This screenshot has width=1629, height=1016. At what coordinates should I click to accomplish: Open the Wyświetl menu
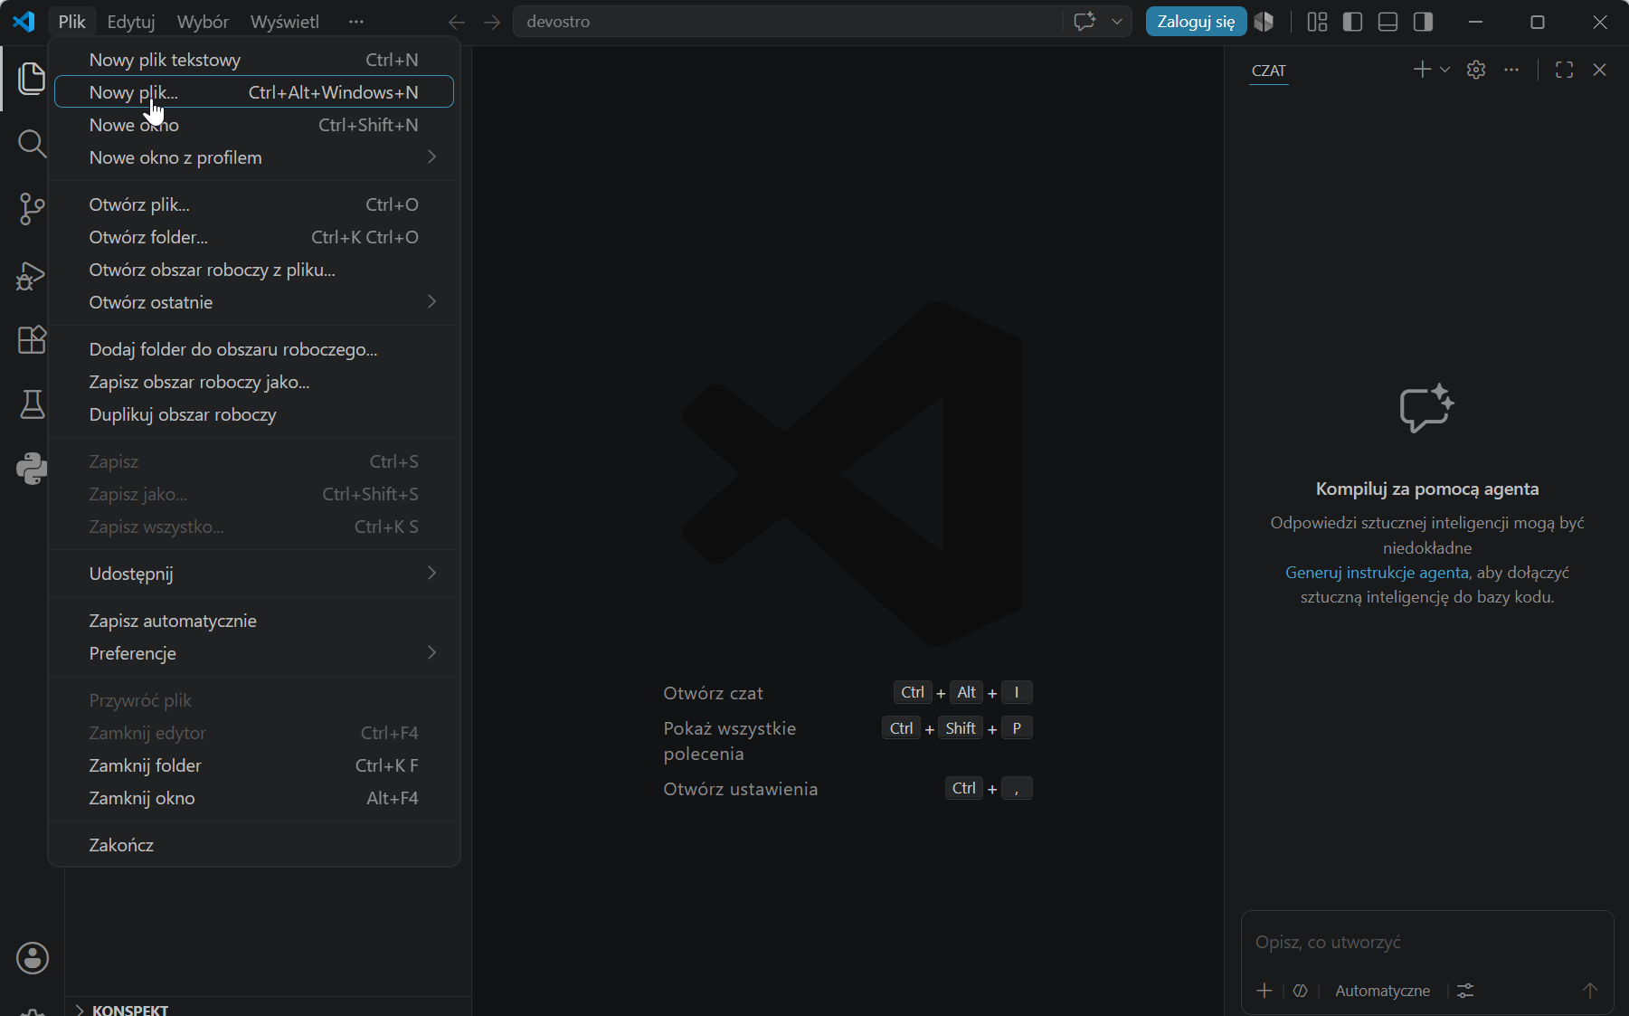tap(285, 22)
